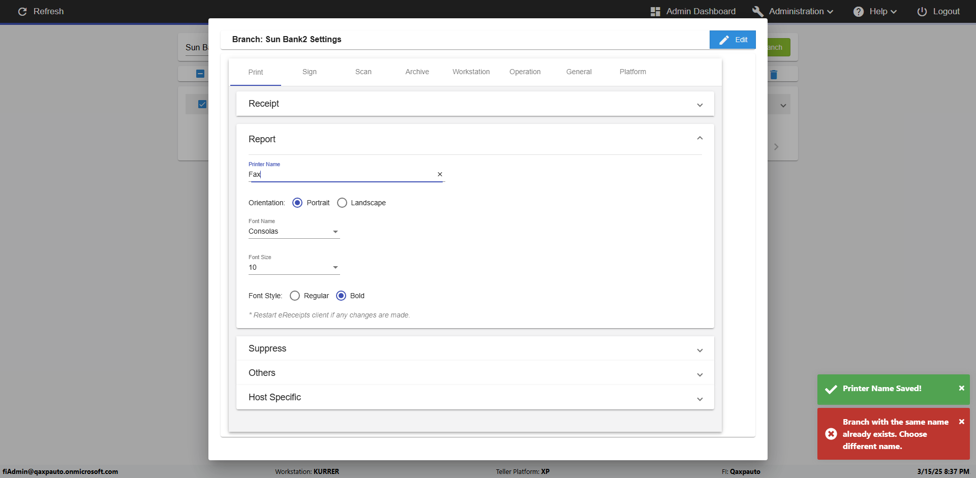Screen dimensions: 976x478
Task: Click into the Printer Name input field
Action: pos(341,174)
